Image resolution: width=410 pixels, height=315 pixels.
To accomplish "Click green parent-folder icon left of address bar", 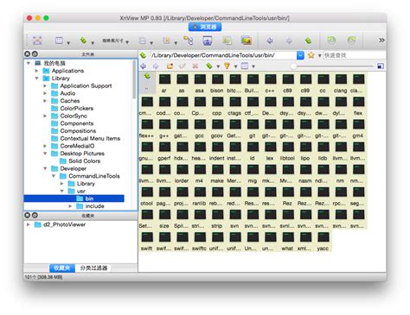I will click(143, 55).
